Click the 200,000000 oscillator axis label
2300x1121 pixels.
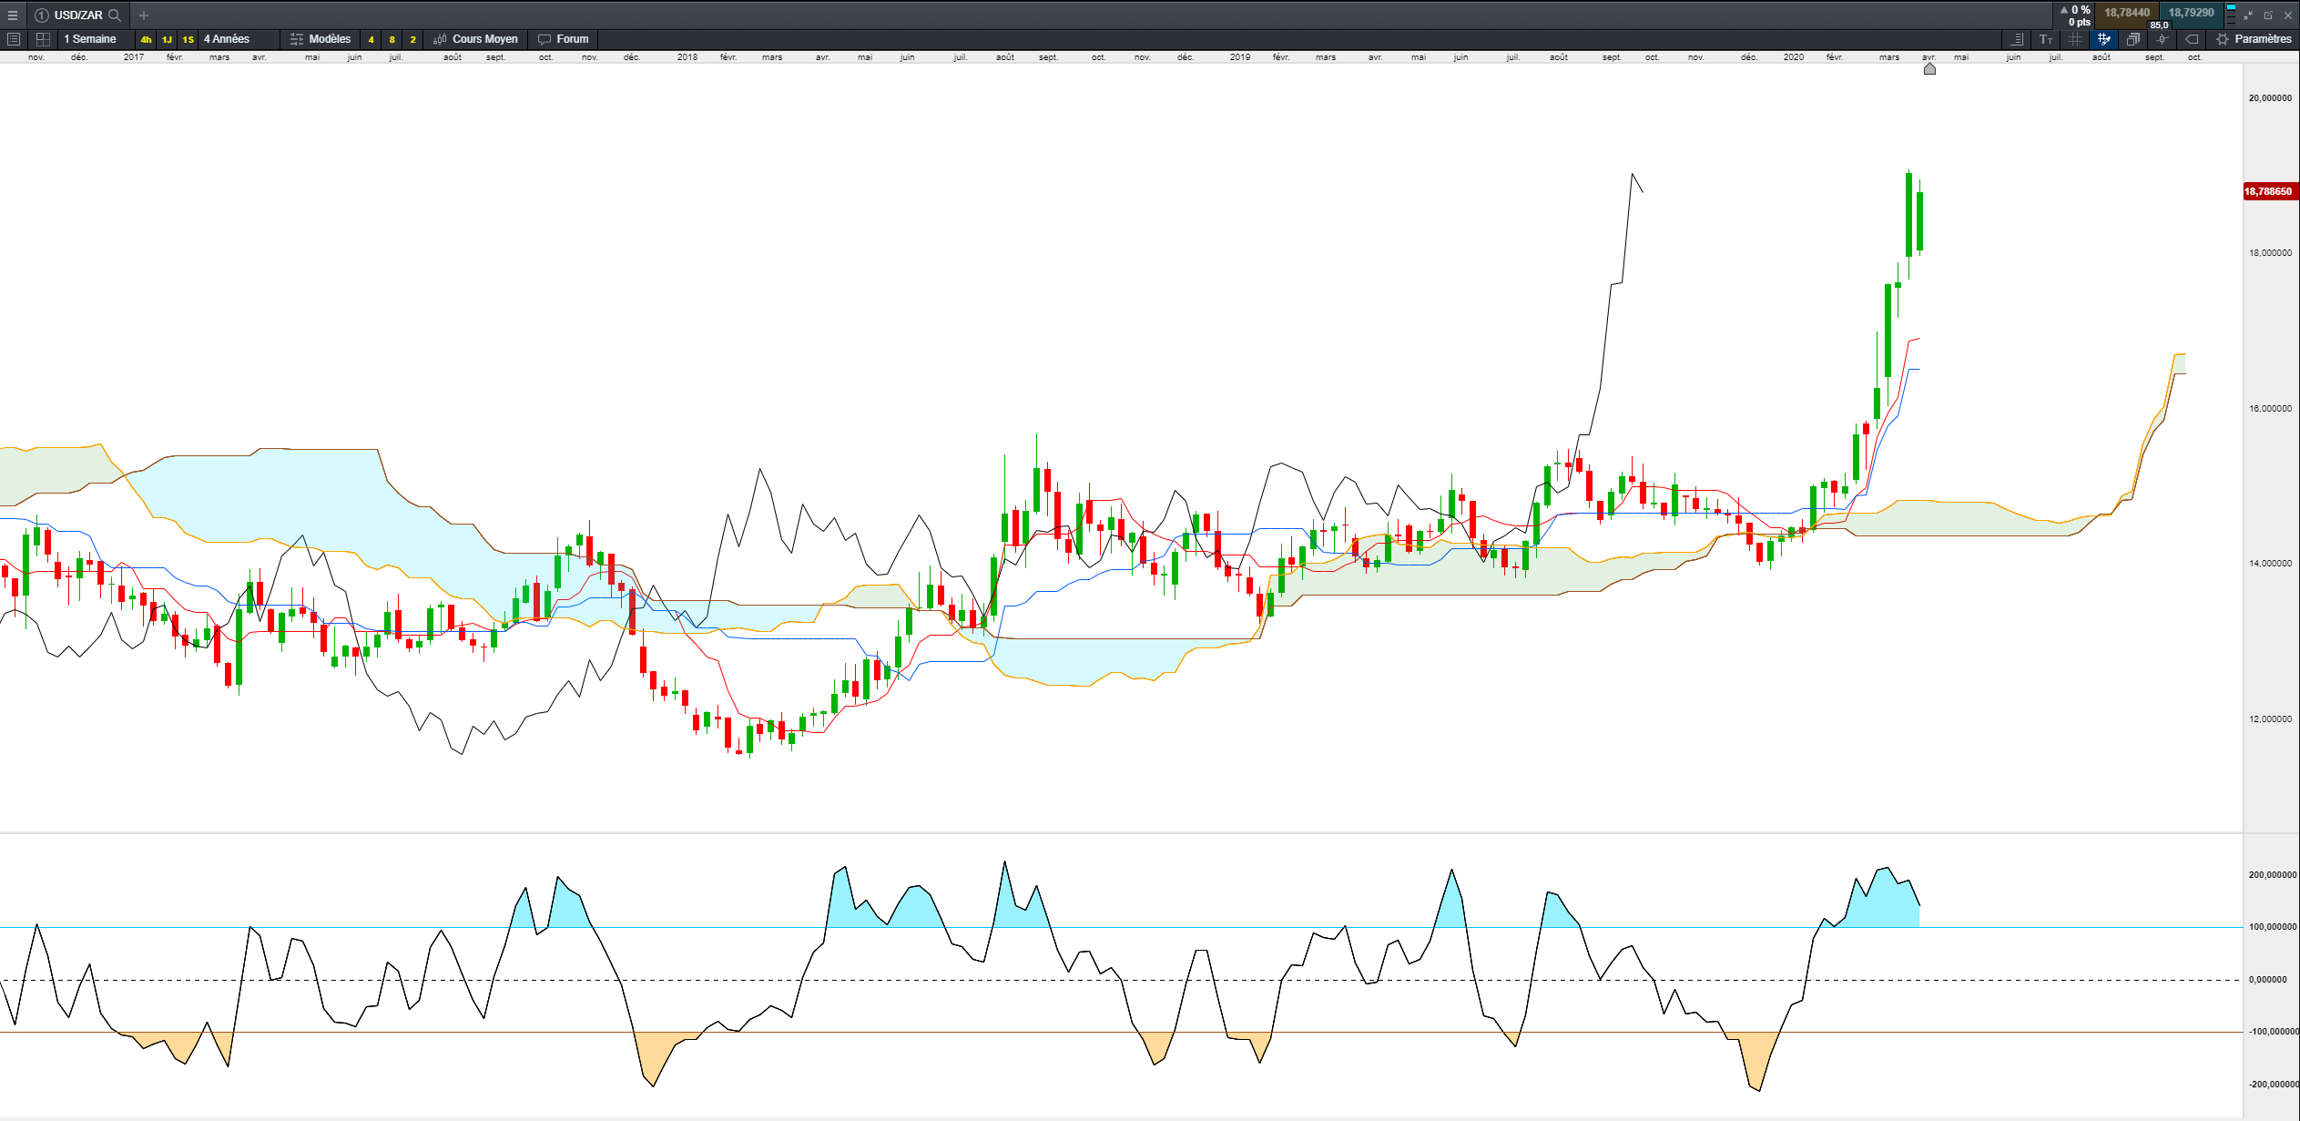pos(2273,874)
